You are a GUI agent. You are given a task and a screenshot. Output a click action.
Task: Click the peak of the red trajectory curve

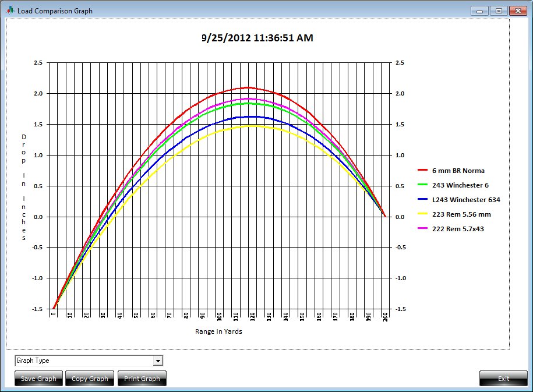coord(249,87)
